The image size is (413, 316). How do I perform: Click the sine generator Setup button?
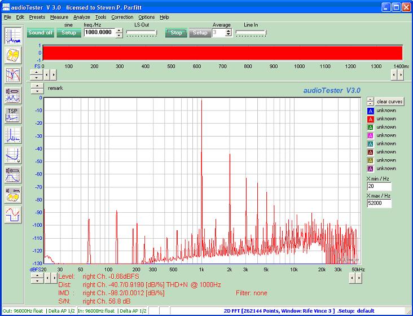point(69,33)
